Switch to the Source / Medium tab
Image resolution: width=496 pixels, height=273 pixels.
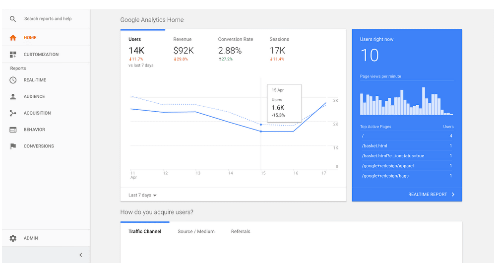click(x=196, y=231)
